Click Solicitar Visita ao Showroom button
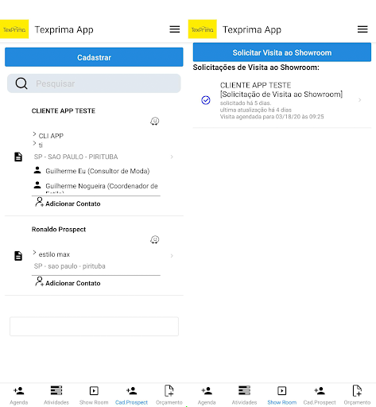The height and width of the screenshot is (407, 376). tap(282, 52)
